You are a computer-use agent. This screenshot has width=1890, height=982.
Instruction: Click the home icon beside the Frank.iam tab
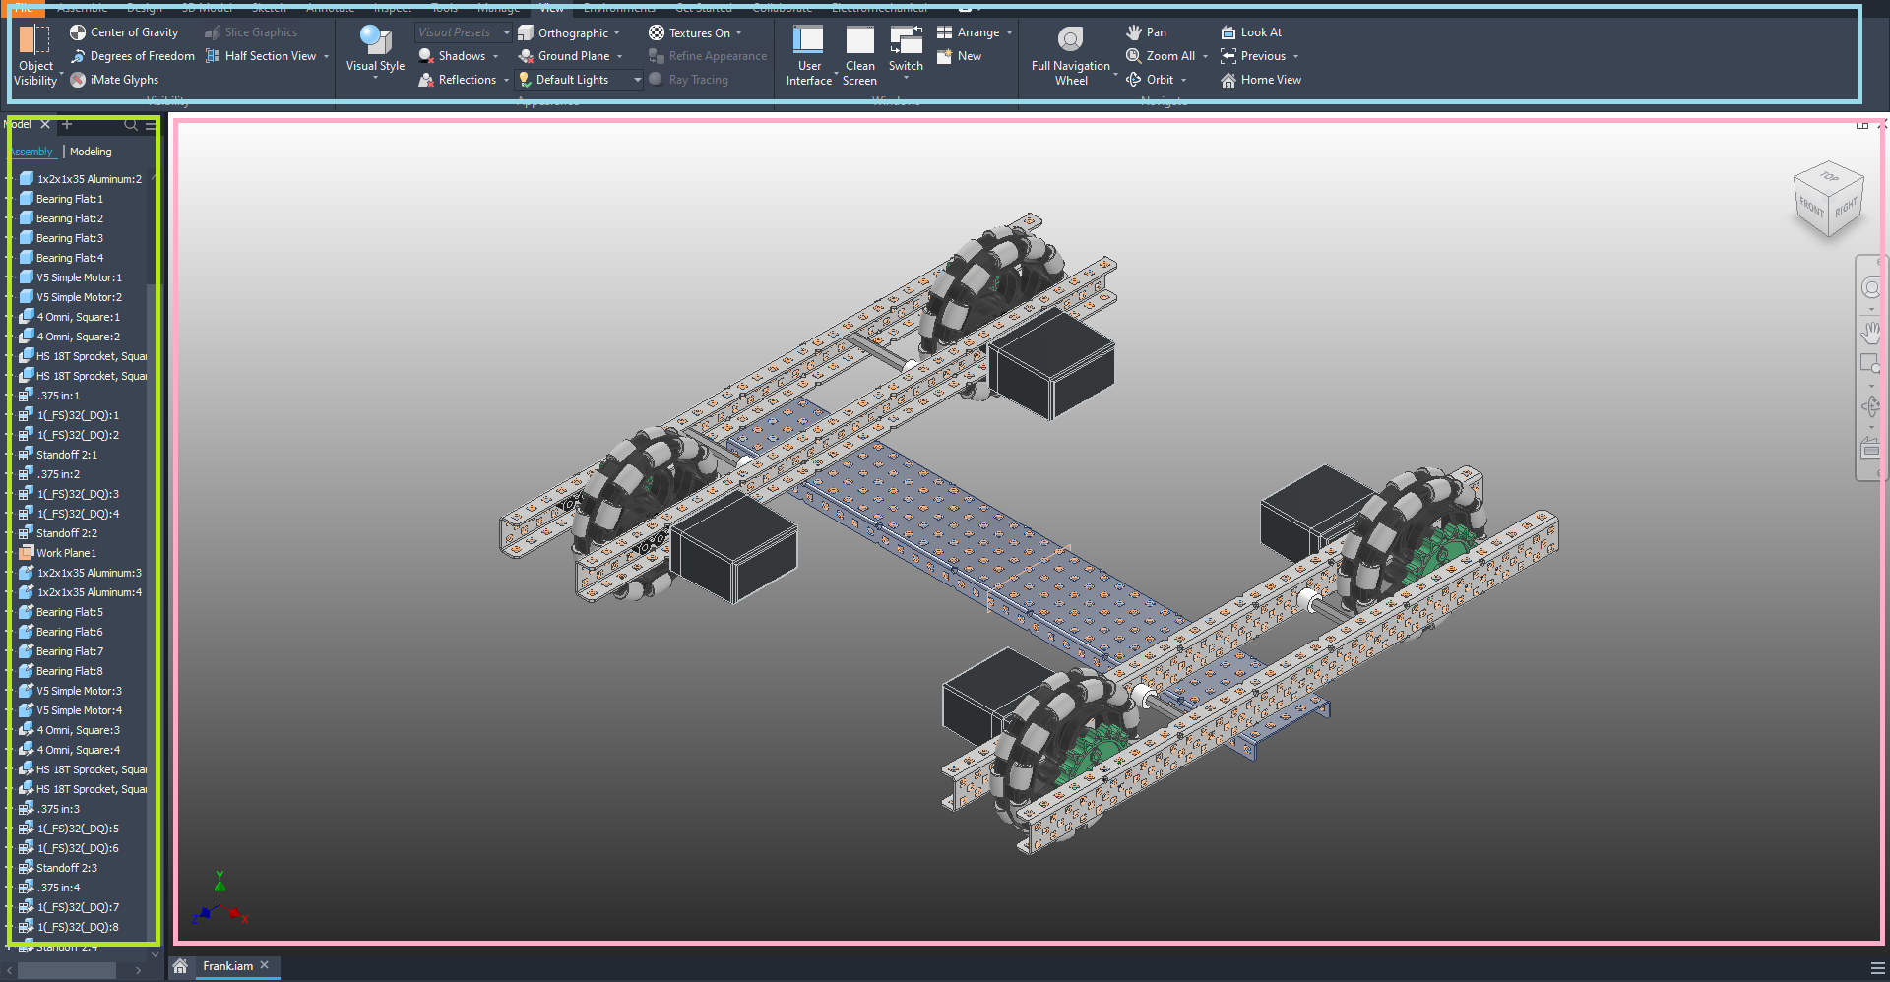click(180, 966)
